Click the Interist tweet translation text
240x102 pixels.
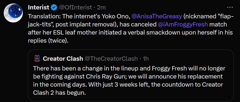point(131,29)
